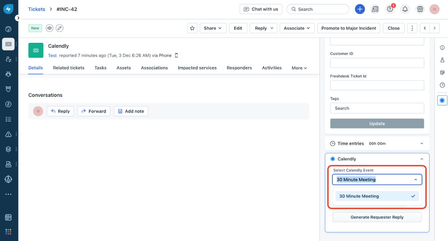Go to the previous ticket arrow
The height and width of the screenshot is (241, 448).
pyautogui.click(x=425, y=28)
